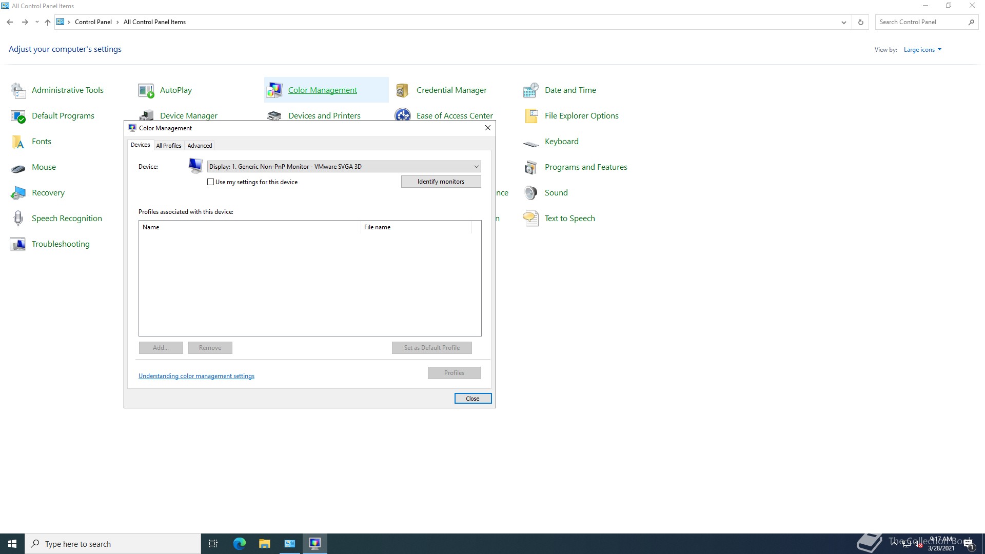Open Date and Time icon
985x554 pixels.
531,90
